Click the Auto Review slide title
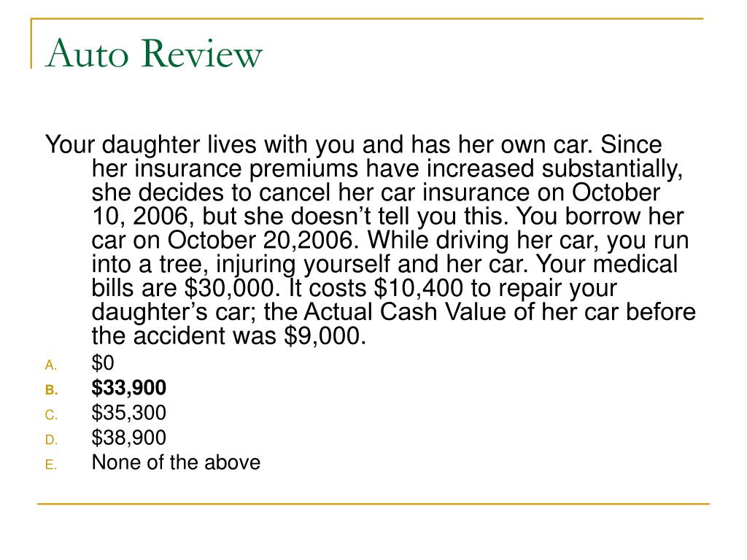This screenshot has height=560, width=747. (154, 53)
